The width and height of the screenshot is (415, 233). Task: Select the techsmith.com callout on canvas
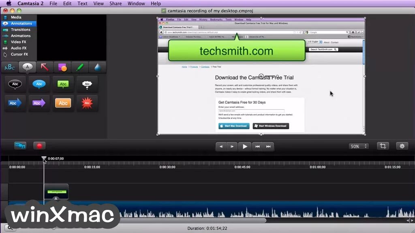click(x=237, y=51)
